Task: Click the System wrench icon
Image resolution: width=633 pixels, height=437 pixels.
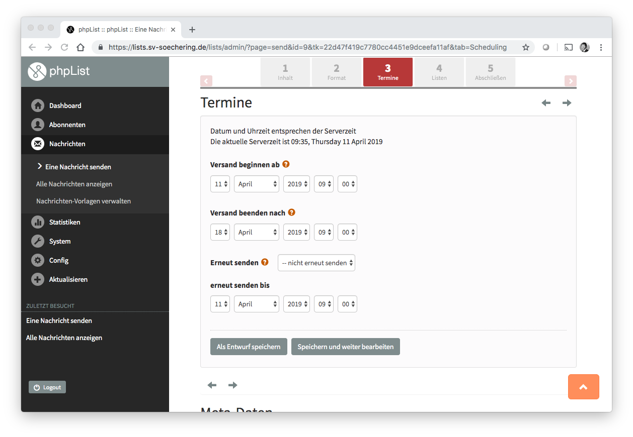Action: coord(38,241)
